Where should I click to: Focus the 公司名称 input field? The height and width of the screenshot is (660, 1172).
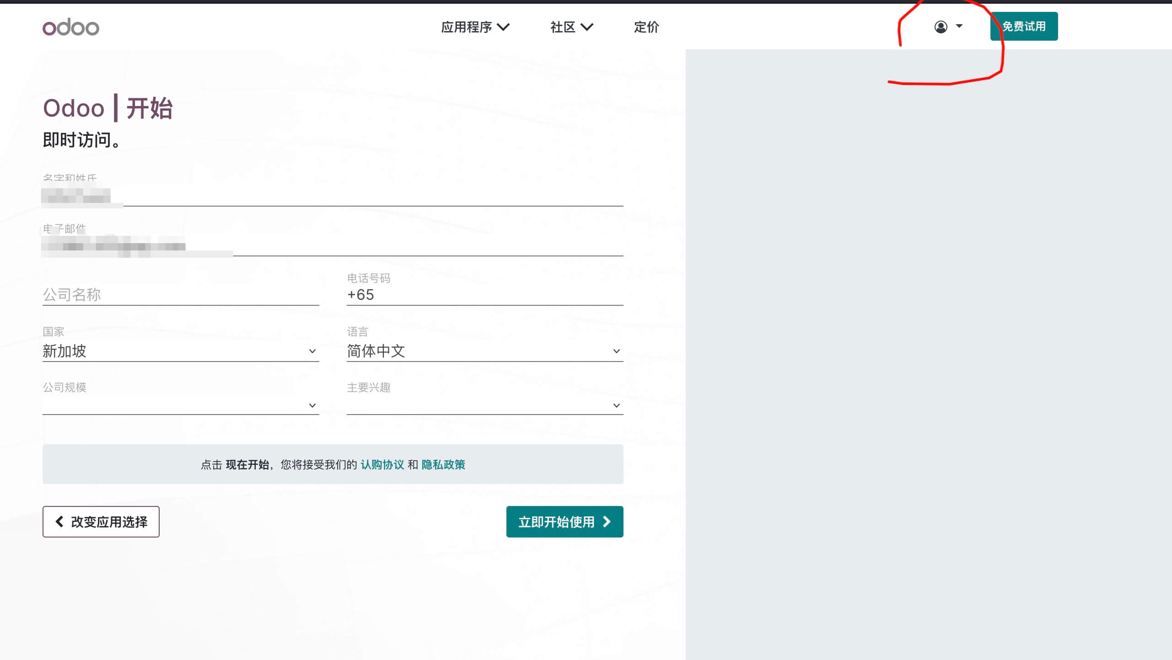180,295
